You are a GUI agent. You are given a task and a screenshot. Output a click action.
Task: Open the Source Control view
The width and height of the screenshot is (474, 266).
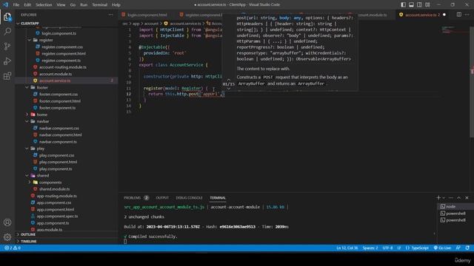point(7,46)
